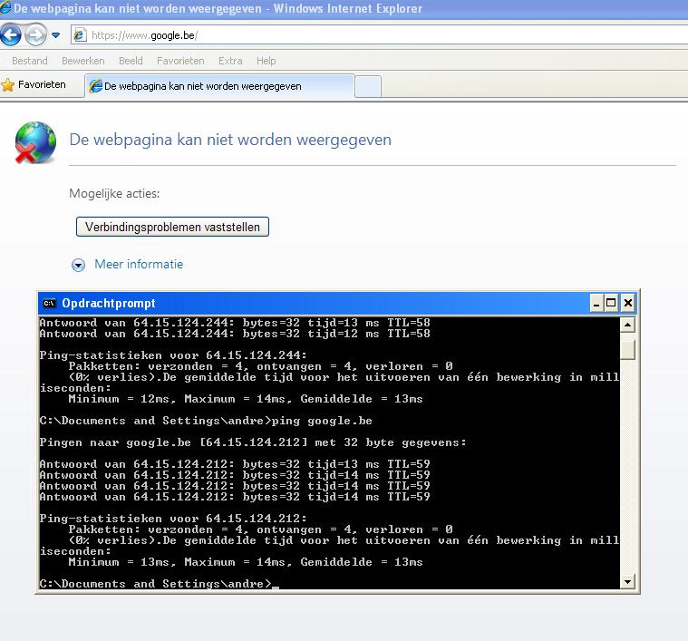Image resolution: width=688 pixels, height=641 pixels.
Task: Open the Extra menu
Action: click(230, 61)
